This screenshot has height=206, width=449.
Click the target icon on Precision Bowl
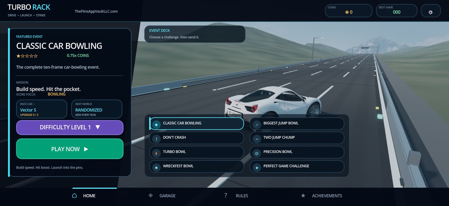coord(257,153)
